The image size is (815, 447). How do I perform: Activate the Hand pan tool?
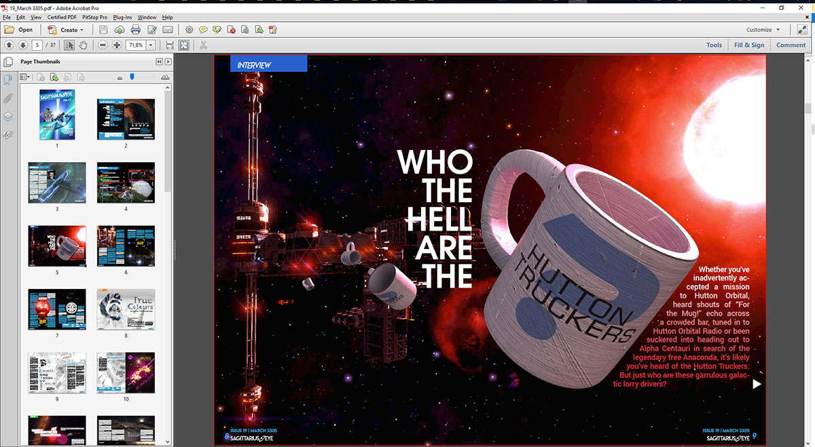click(84, 45)
